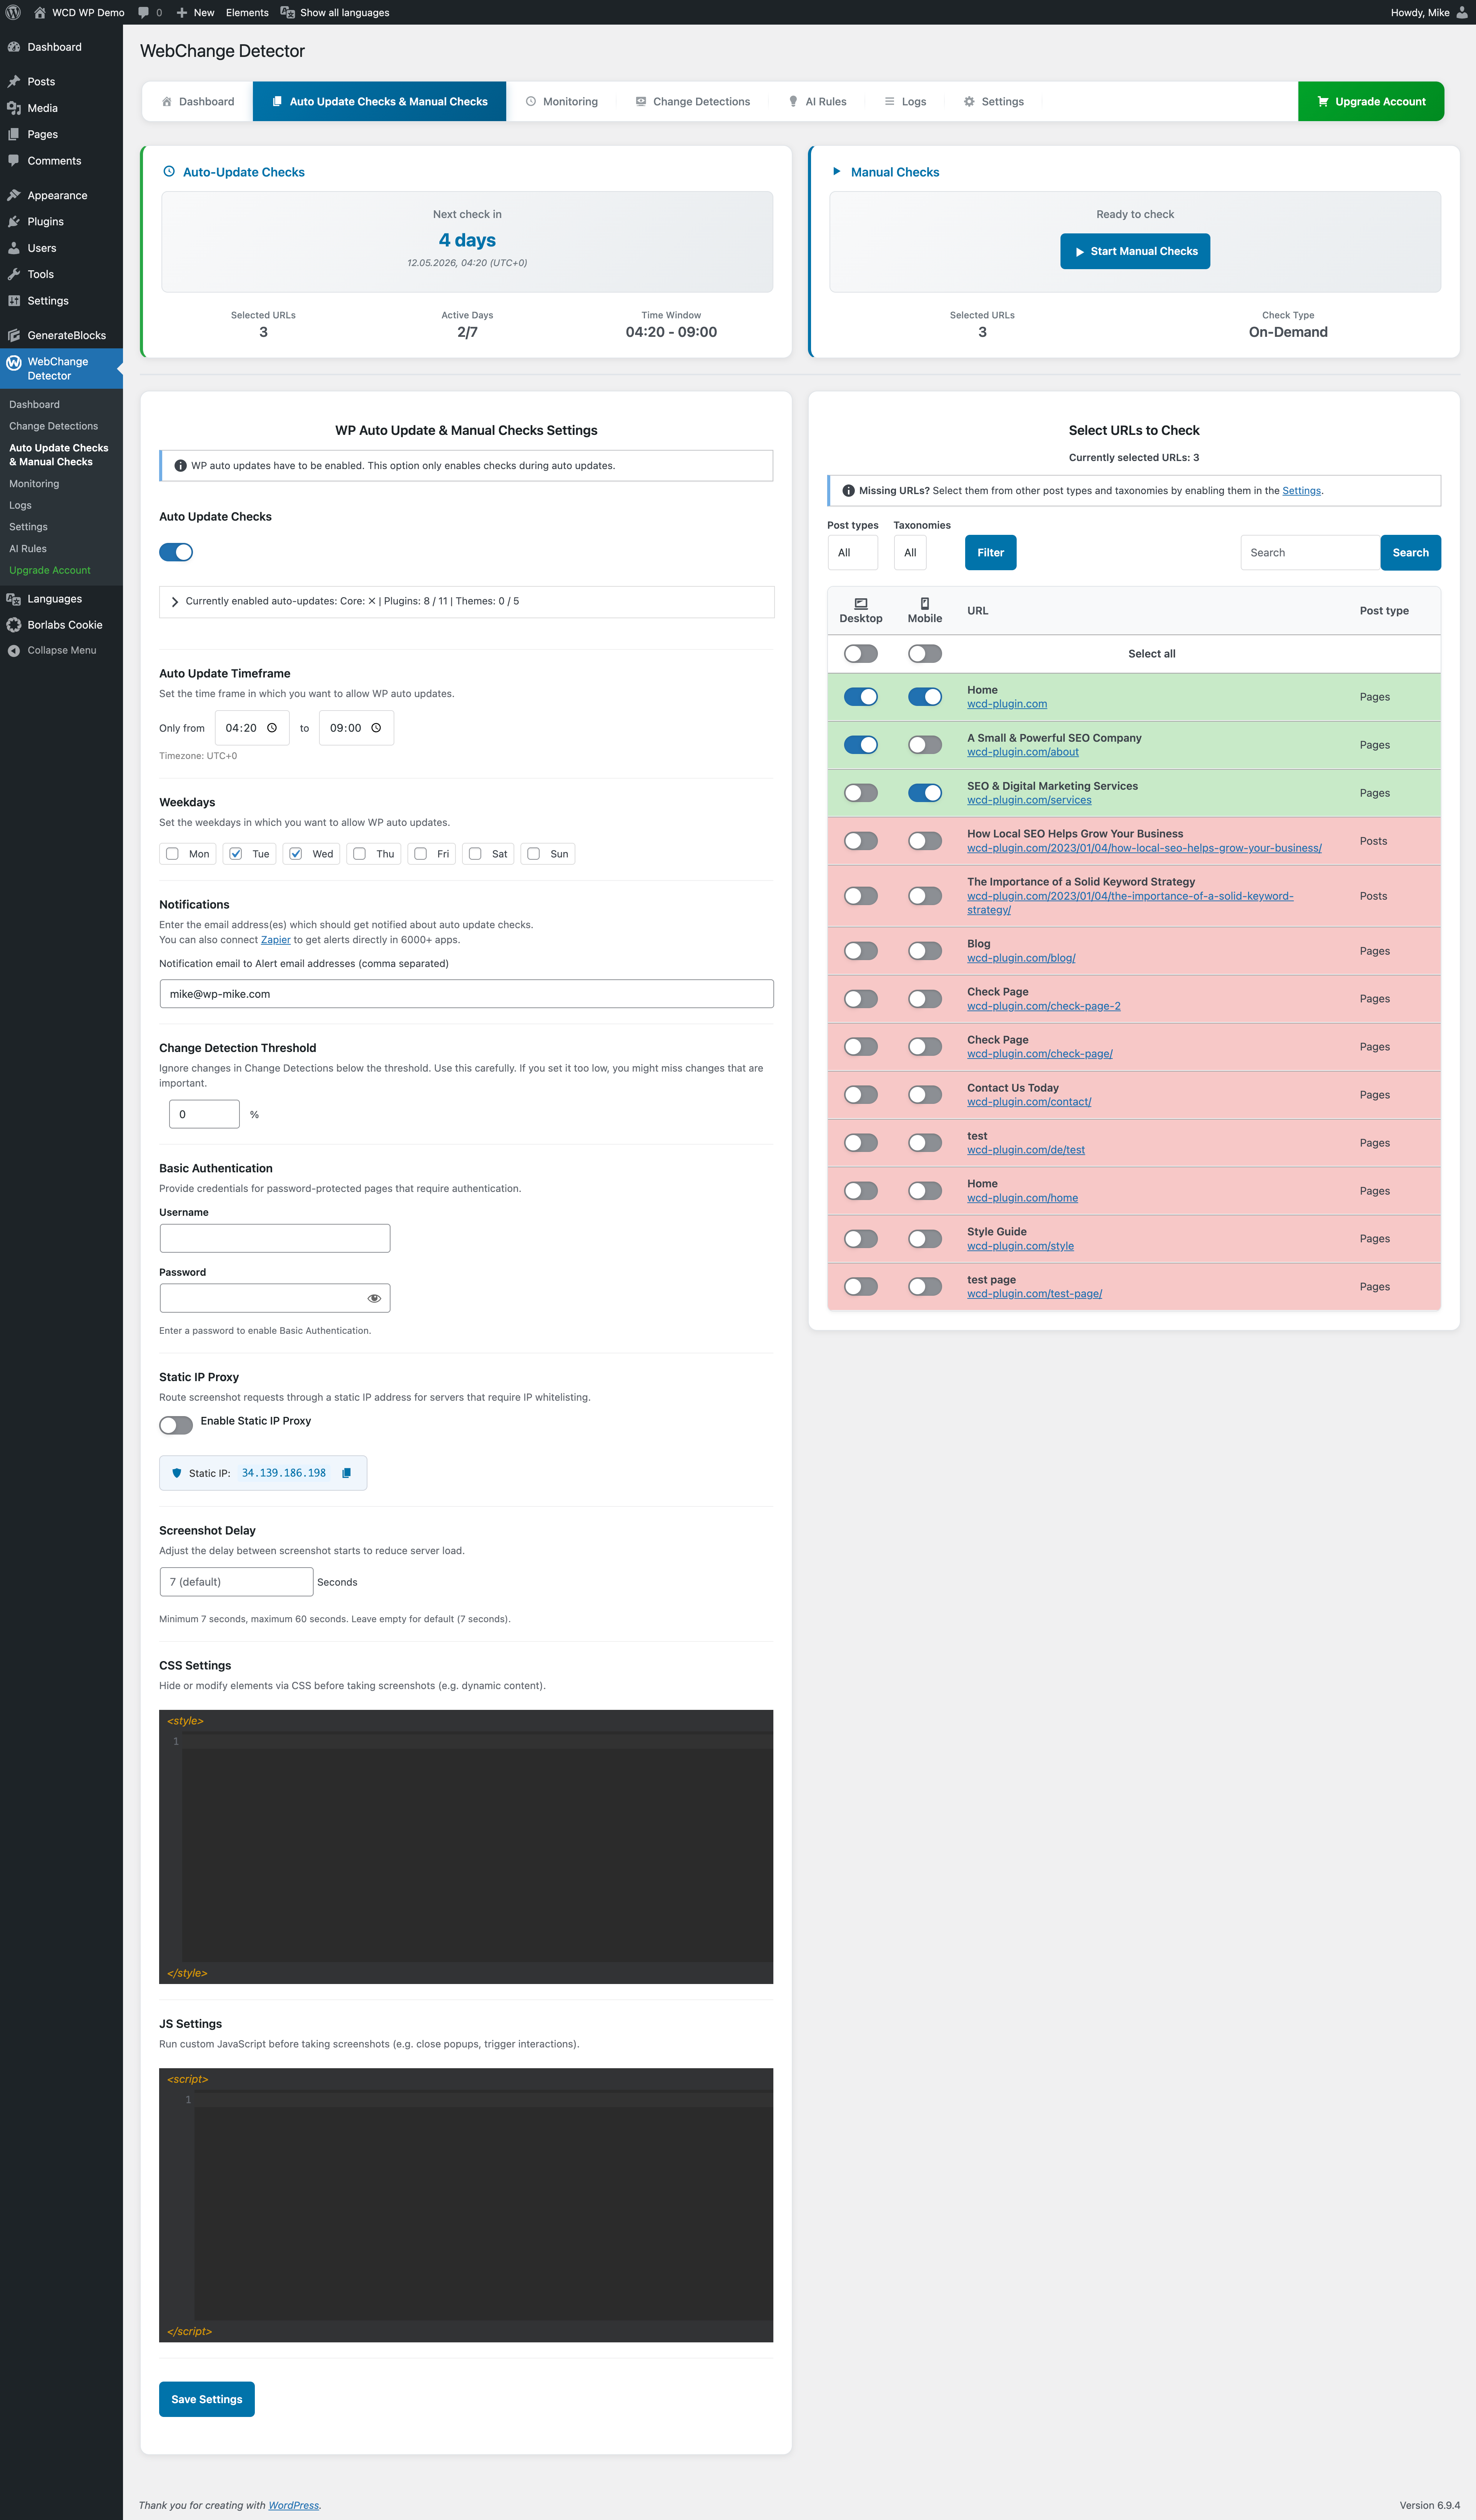The height and width of the screenshot is (2520, 1476).
Task: Switch to the Monitoring tab
Action: click(562, 101)
